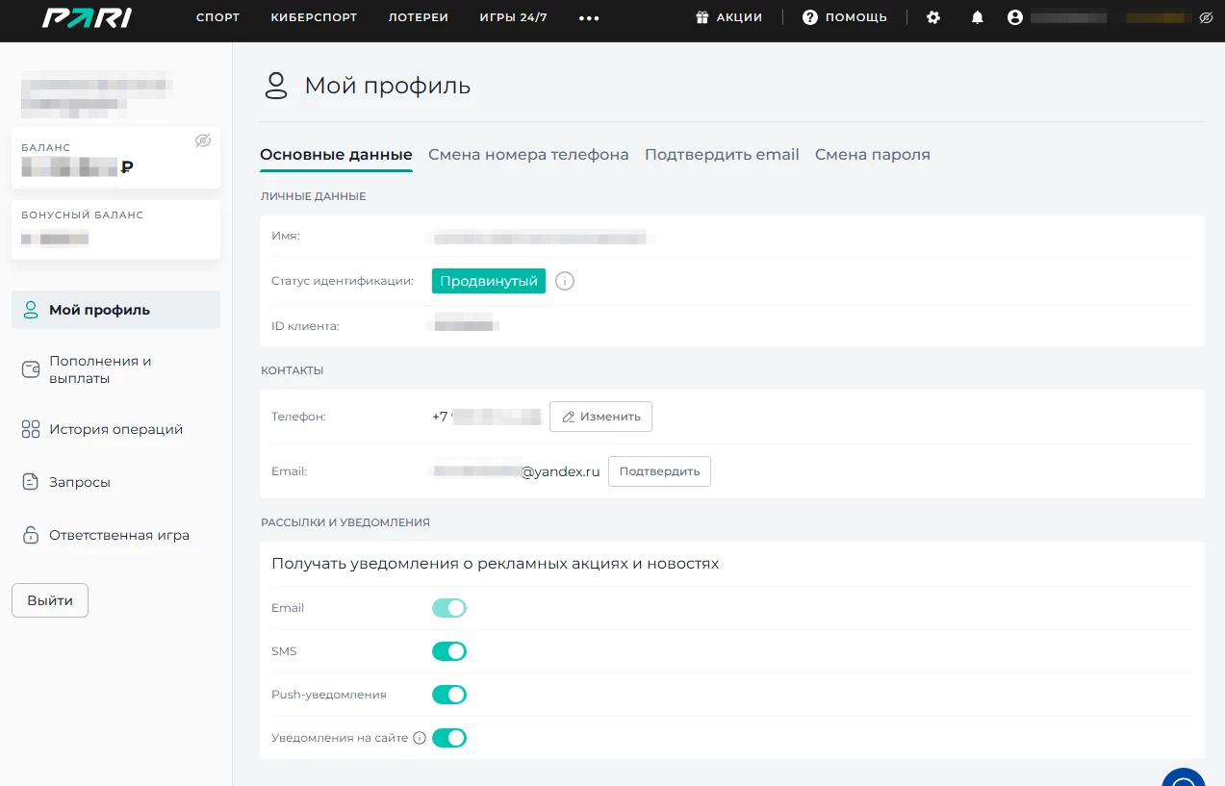This screenshot has height=786, width=1225.
Task: Click the Продвинутый status badge
Action: (489, 281)
